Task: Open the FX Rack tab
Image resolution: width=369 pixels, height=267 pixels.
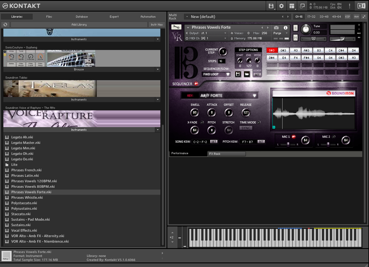Action: [227, 154]
